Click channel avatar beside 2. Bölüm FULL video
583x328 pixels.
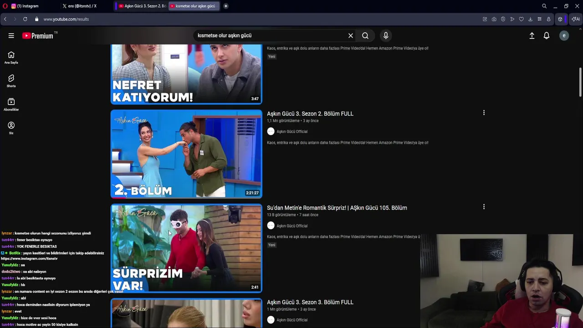(271, 131)
